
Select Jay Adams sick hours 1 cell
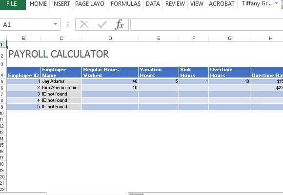click(194, 81)
